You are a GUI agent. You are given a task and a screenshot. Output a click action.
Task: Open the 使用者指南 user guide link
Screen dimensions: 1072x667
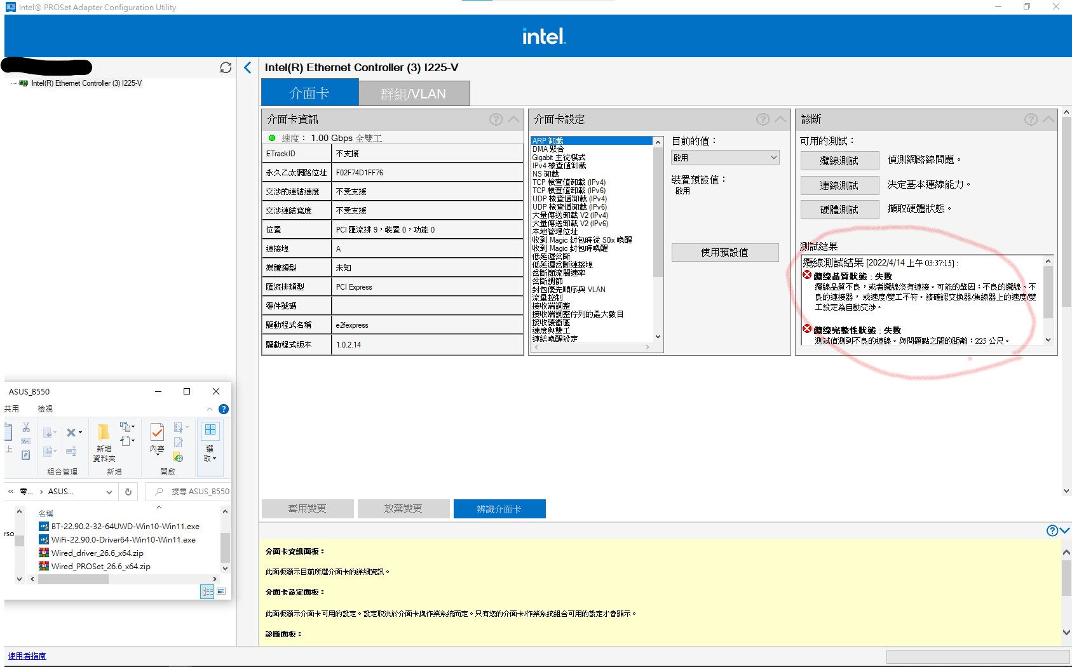coord(25,656)
